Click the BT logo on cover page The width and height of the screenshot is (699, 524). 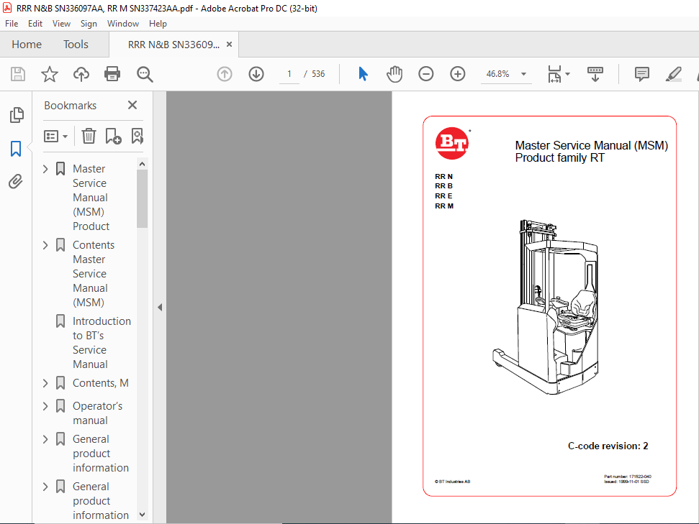[x=452, y=143]
